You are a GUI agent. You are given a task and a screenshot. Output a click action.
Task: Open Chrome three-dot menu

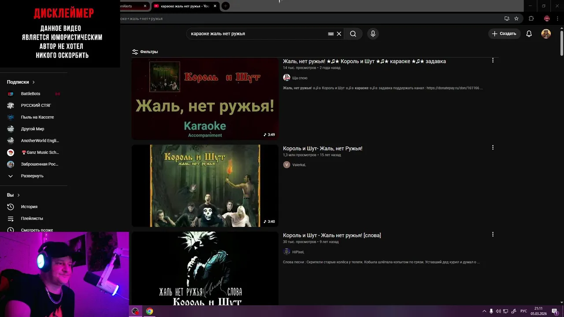tap(557, 18)
